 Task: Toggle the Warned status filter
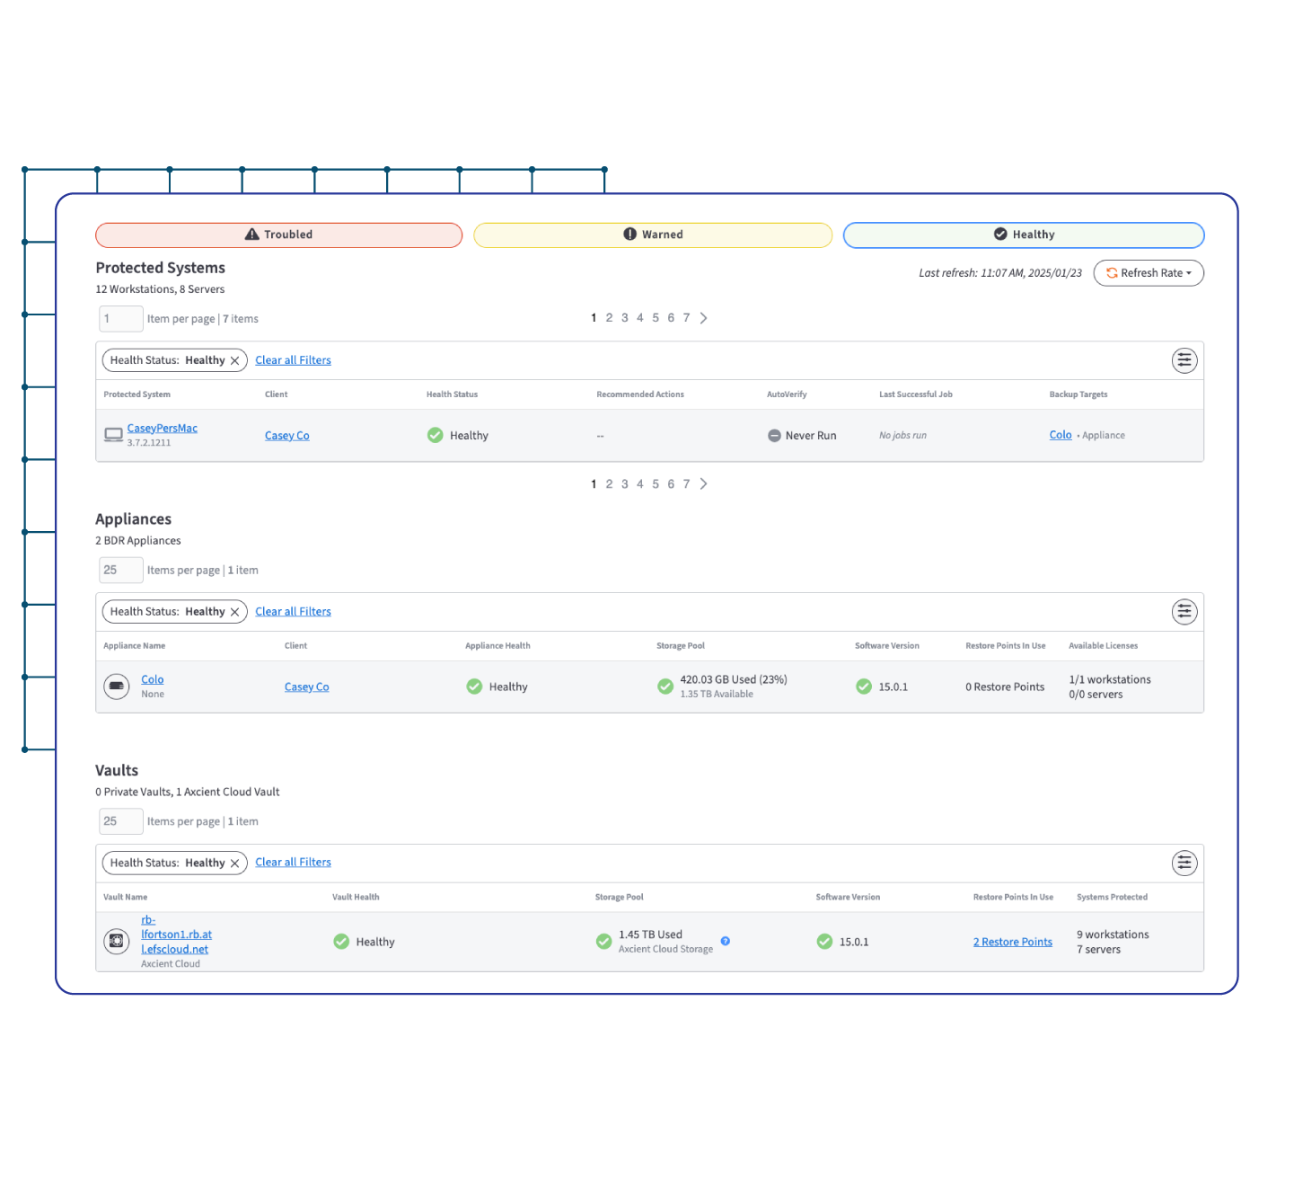(653, 235)
